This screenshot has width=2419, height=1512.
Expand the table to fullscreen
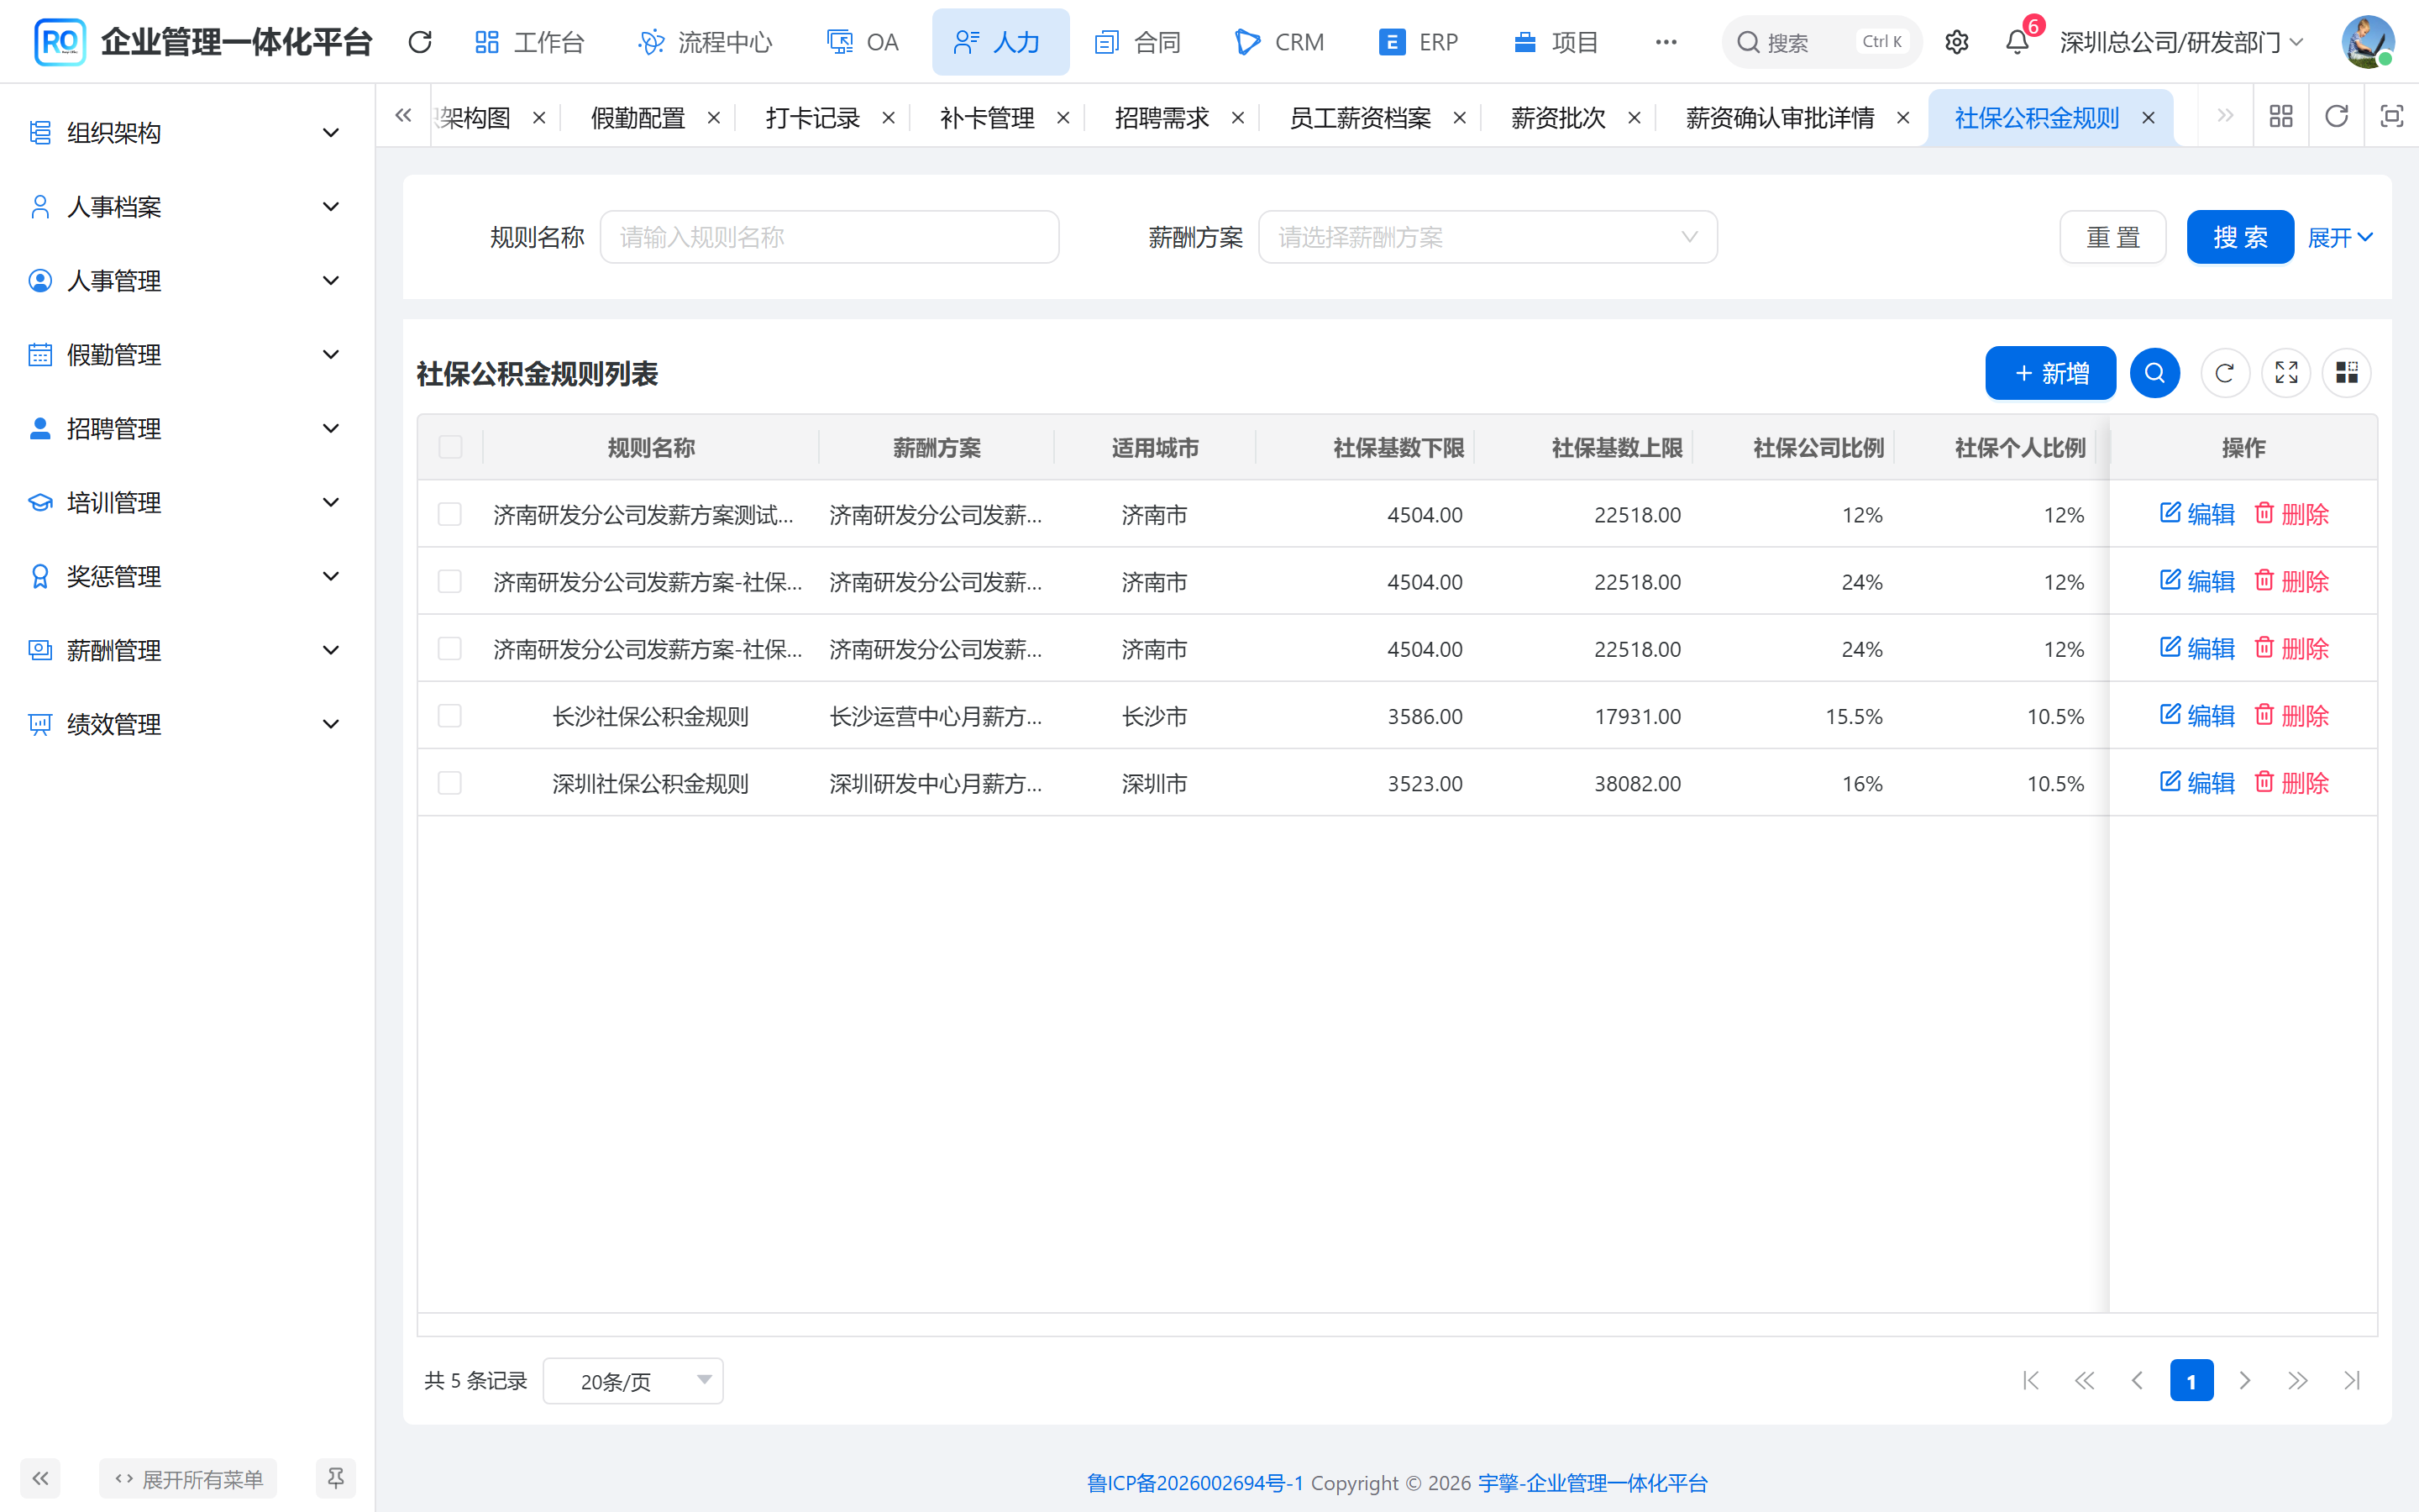(x=2286, y=373)
